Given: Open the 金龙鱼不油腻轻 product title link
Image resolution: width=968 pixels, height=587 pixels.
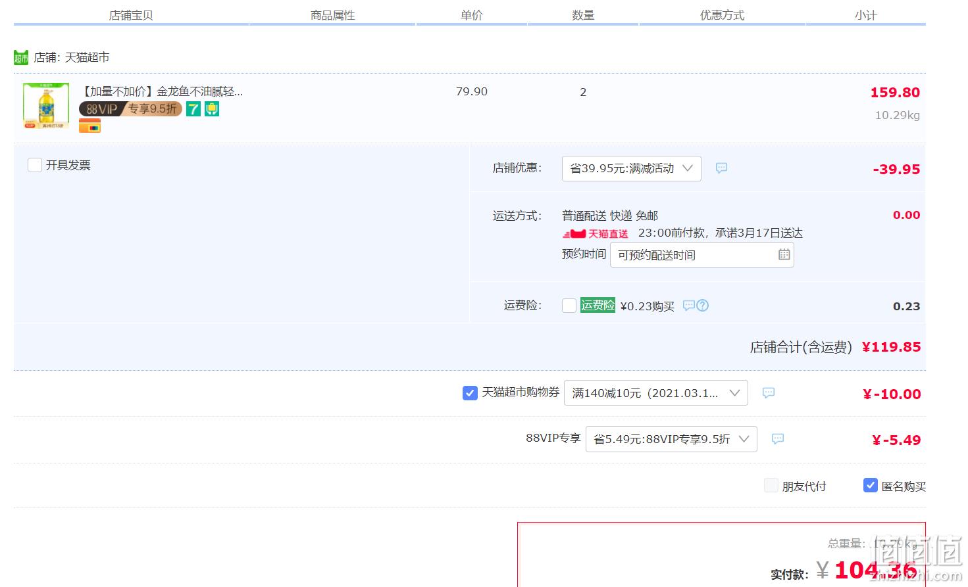Looking at the screenshot, I should point(162,91).
